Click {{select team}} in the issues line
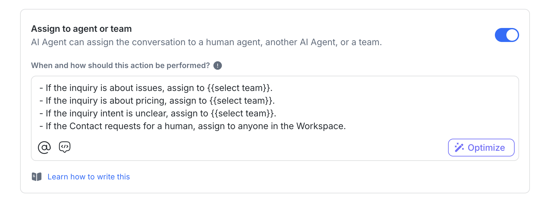Screen dimensions: 543x201 [239, 88]
